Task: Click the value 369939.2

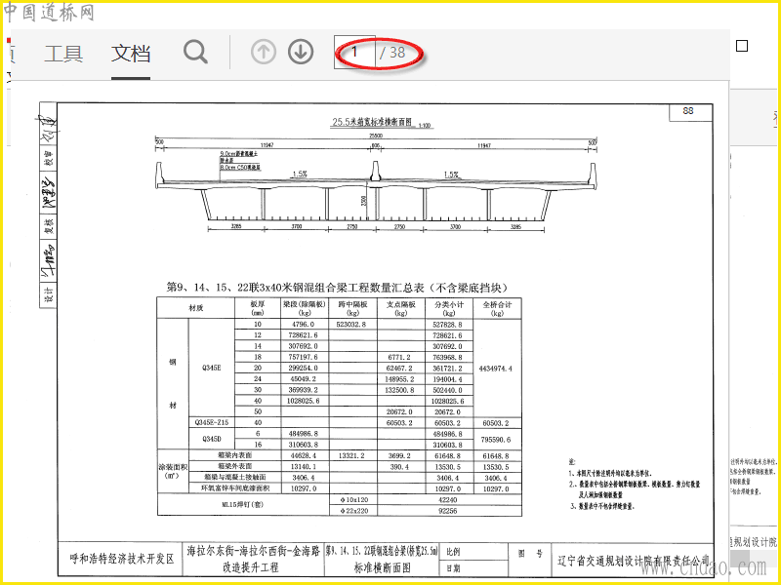Action: tap(304, 390)
